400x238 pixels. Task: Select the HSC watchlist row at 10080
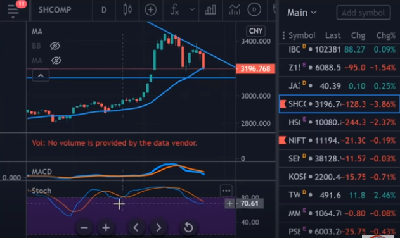(339, 122)
